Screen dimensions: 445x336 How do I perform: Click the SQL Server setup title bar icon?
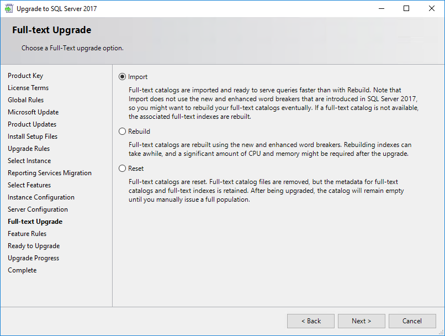point(9,8)
